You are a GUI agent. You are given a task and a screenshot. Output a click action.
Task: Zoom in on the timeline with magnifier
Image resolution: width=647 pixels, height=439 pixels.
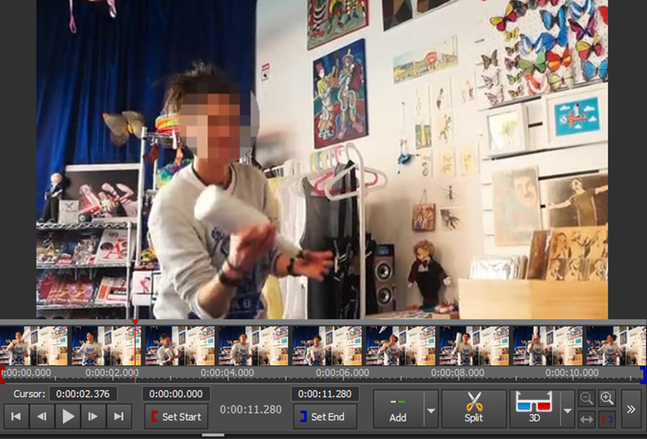point(608,398)
